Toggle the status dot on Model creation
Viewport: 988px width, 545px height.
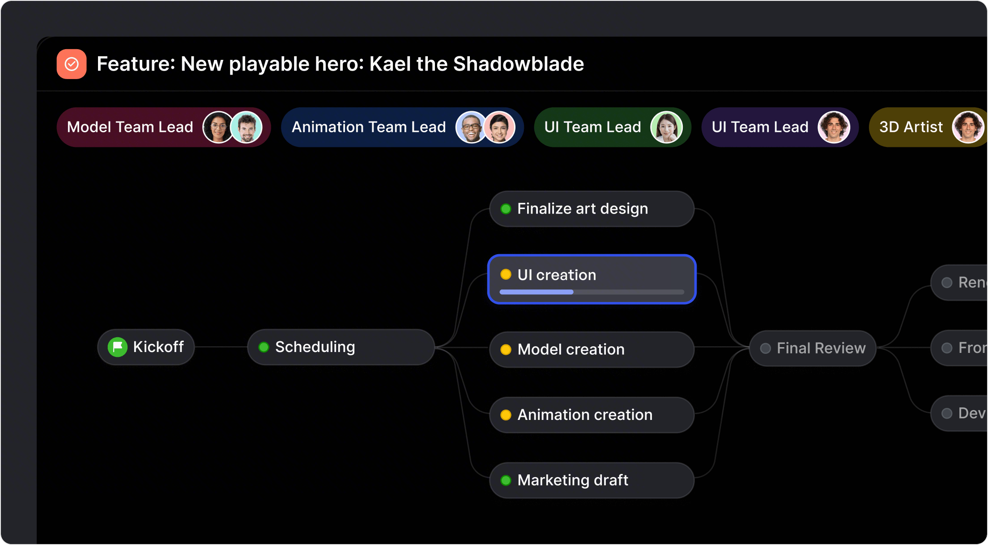[506, 349]
